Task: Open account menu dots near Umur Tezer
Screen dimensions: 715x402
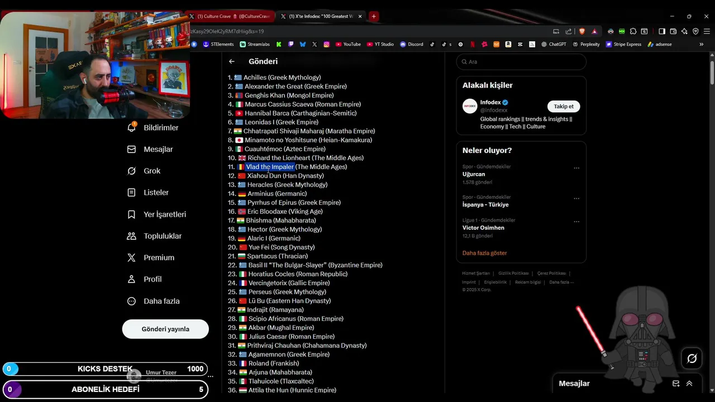Action: pos(211,376)
